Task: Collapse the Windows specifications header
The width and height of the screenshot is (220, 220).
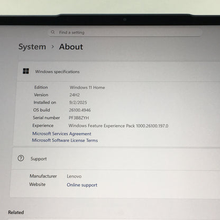Action: coord(118,71)
